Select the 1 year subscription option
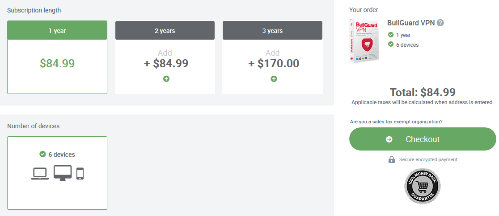The width and height of the screenshot is (499, 216). [x=57, y=57]
